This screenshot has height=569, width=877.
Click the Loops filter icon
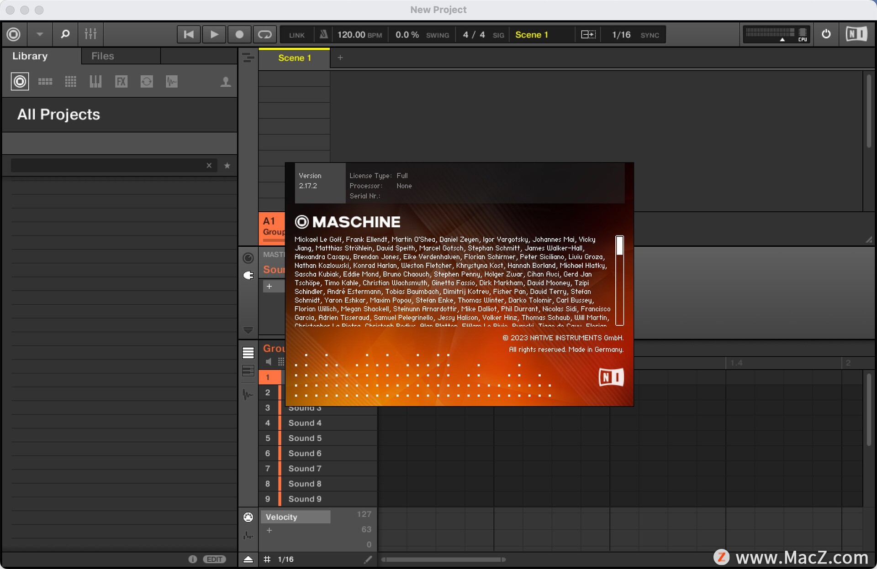point(146,81)
